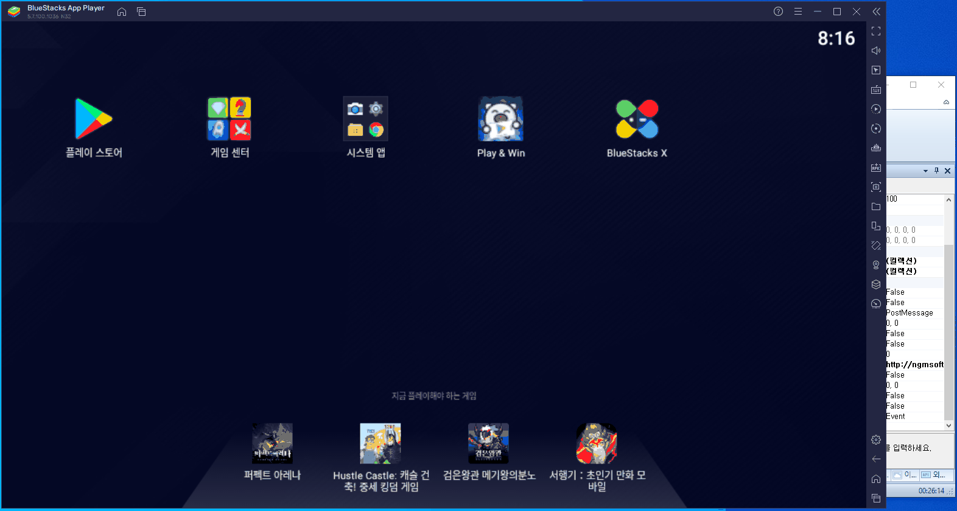Click the scroll down arrow in properties list
Image resolution: width=957 pixels, height=511 pixels.
(x=948, y=426)
